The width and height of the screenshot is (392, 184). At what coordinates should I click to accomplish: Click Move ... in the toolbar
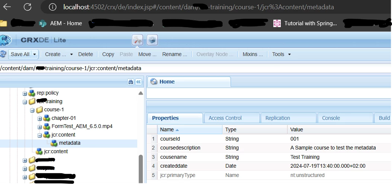click(147, 54)
